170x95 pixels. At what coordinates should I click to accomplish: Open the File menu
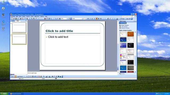point(14,16)
